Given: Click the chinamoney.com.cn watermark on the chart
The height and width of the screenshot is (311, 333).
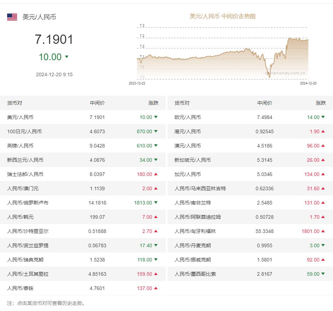Looking at the screenshot, I should click(x=285, y=72).
